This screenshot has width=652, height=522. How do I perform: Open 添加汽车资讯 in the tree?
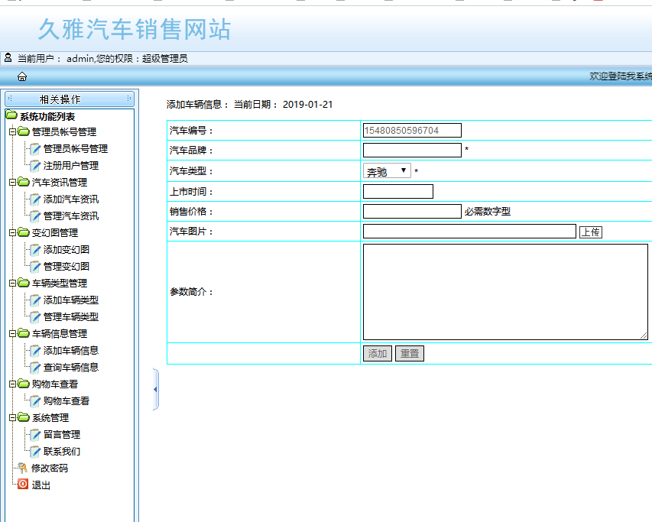[x=70, y=199]
